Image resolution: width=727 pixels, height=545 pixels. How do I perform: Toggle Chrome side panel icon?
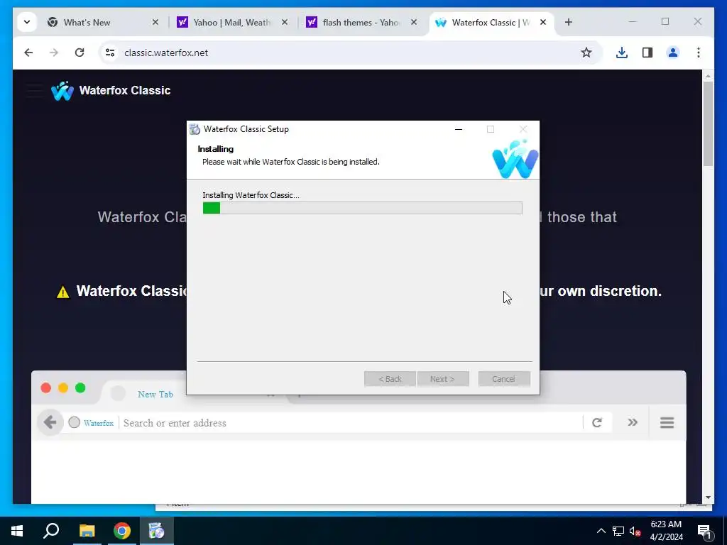[647, 53]
